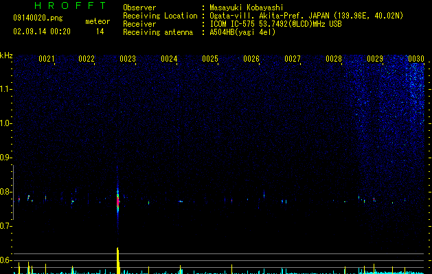Click the A504HB(yagi 4el) antenna text

click(x=242, y=32)
